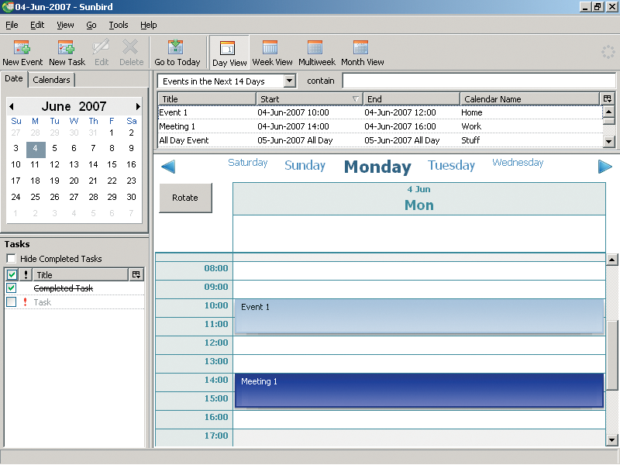Select the 16:00 time slot row

pos(419,419)
